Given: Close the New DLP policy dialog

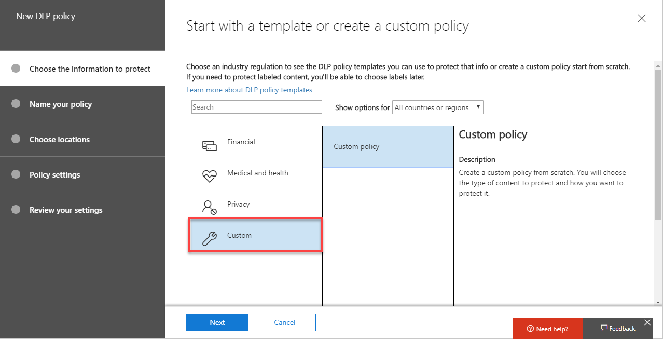Looking at the screenshot, I should (642, 19).
